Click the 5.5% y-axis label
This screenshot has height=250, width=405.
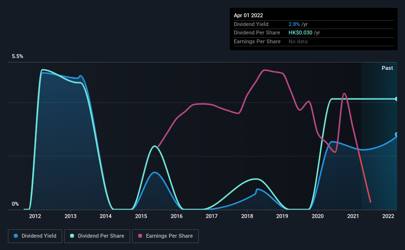[18, 57]
